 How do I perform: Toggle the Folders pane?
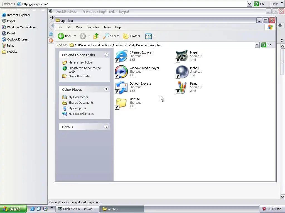coord(132,36)
